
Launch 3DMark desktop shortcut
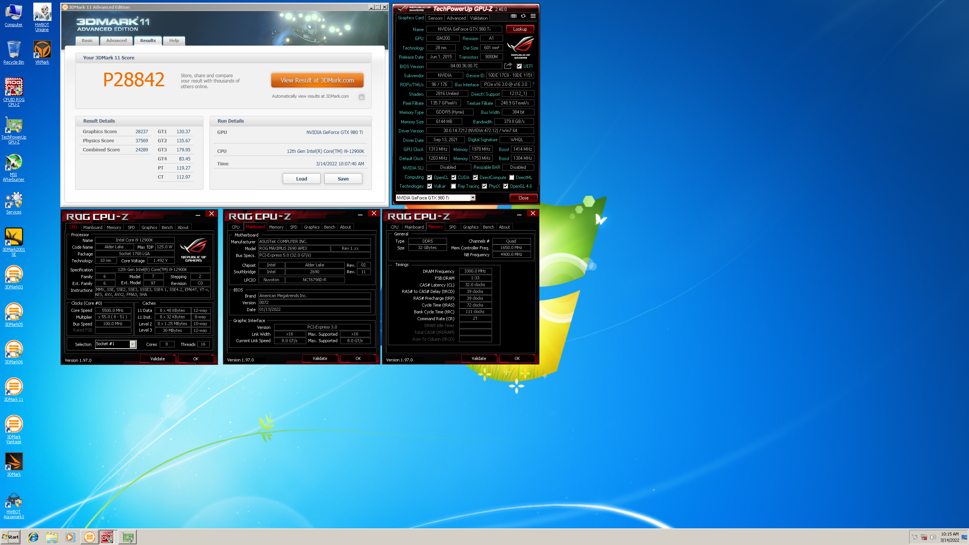click(x=14, y=465)
